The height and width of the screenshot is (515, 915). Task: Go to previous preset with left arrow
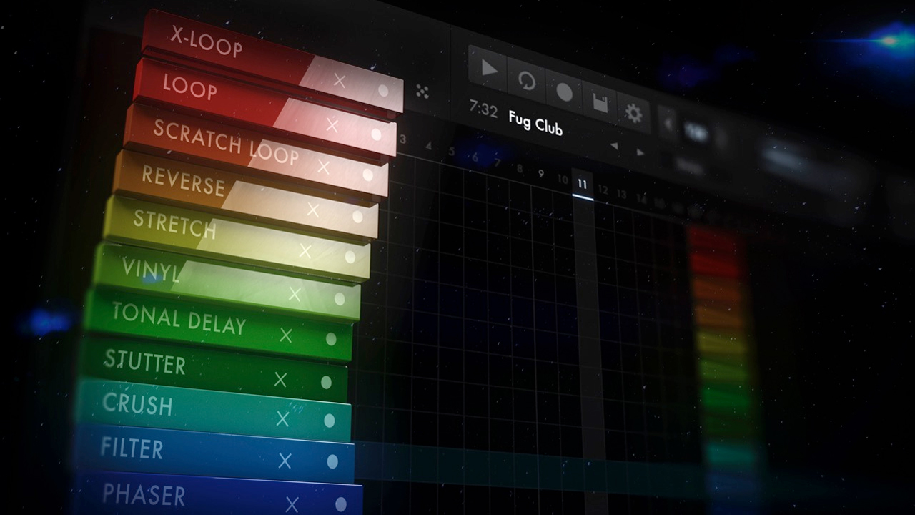coord(613,146)
